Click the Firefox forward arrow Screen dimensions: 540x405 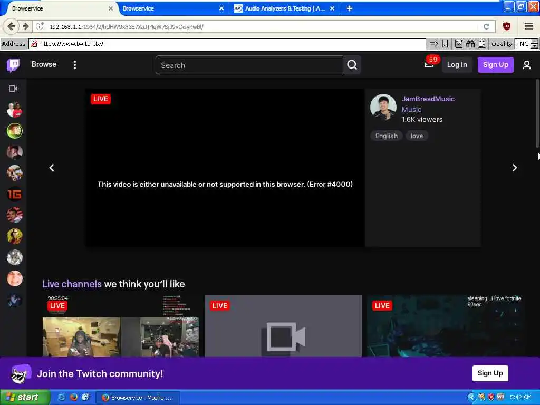[x=25, y=26]
